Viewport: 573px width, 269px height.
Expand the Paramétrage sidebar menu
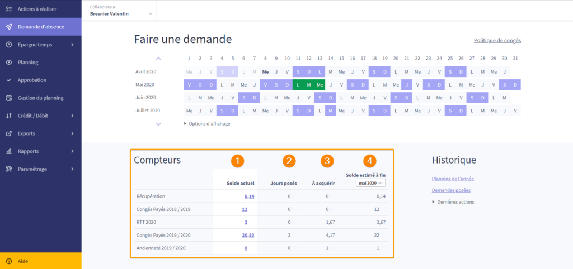[40, 169]
